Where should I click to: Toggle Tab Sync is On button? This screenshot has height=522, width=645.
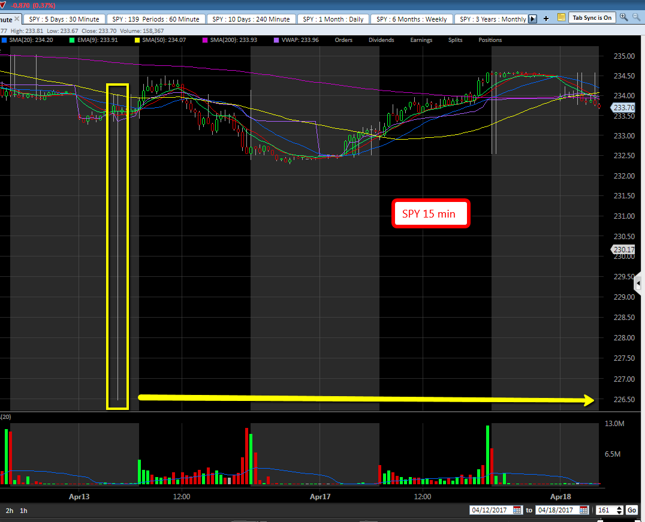[x=592, y=18]
